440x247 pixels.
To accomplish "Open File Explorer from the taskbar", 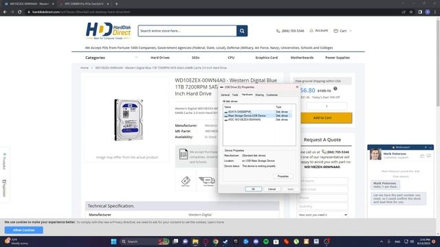I will coord(195,242).
